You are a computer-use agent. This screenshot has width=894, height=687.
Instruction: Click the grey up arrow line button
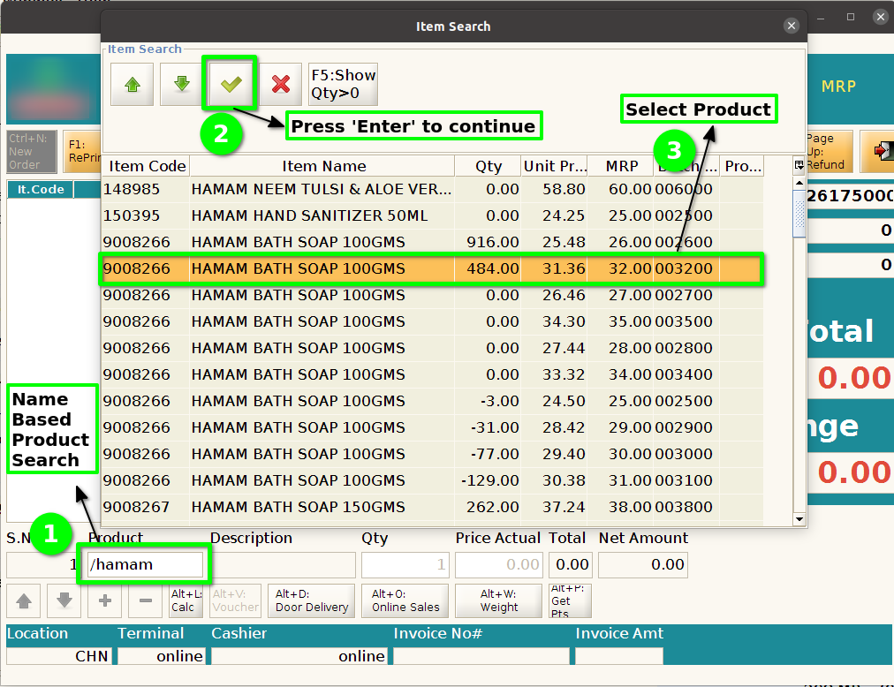(x=23, y=601)
